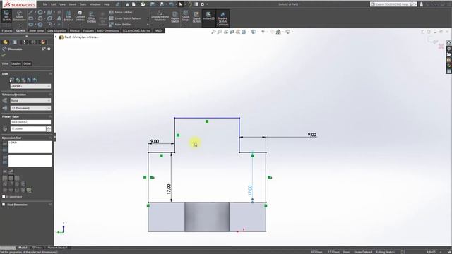Open the Tools menu
Image resolution: width=452 pixels, height=254 pixels.
pyautogui.click(x=83, y=4)
